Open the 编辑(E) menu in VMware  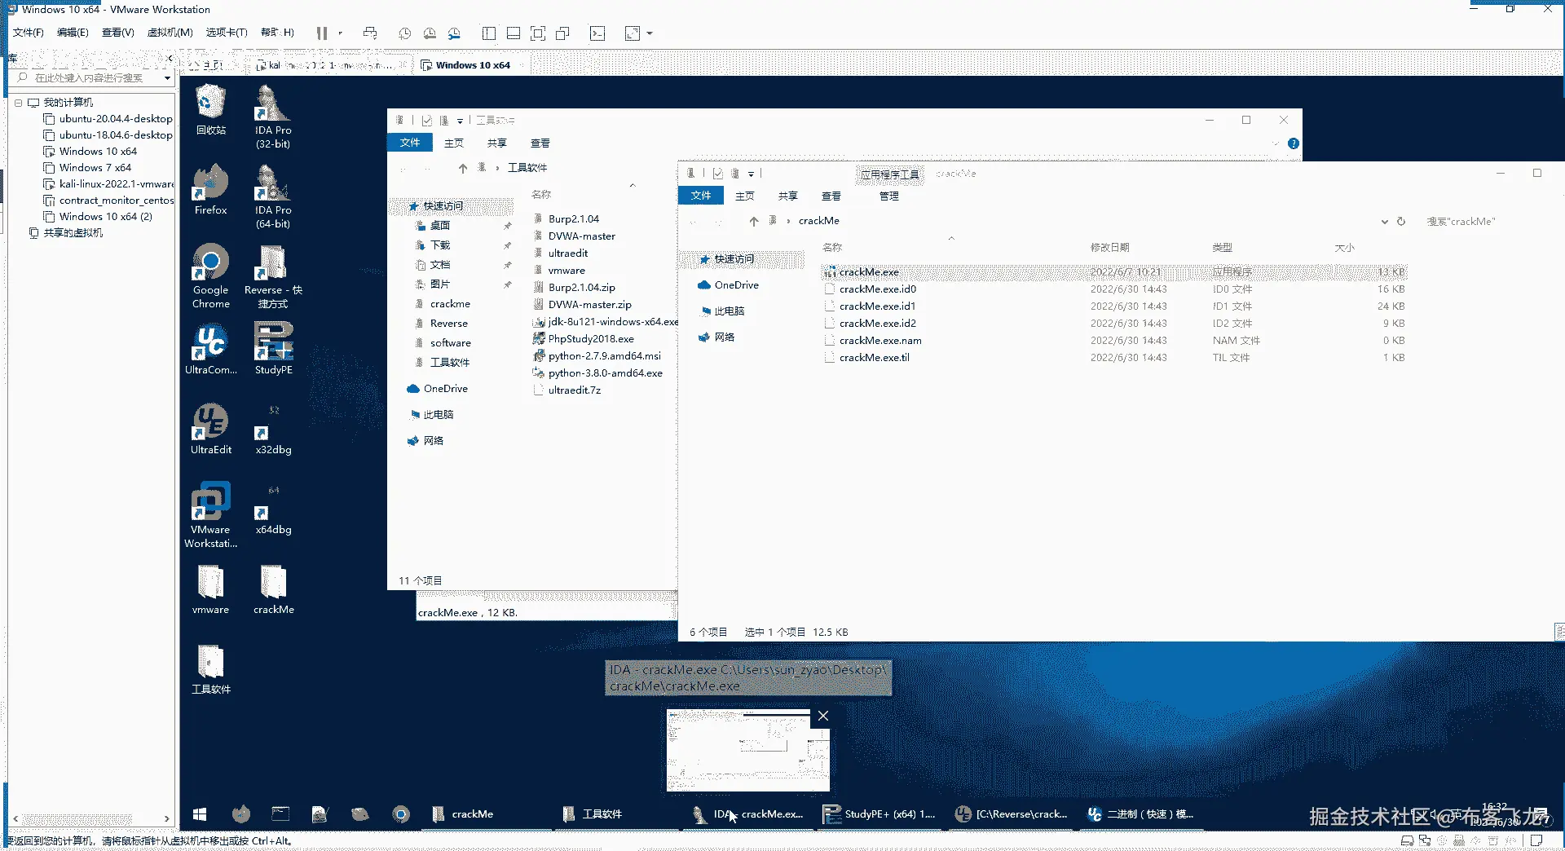(x=73, y=33)
